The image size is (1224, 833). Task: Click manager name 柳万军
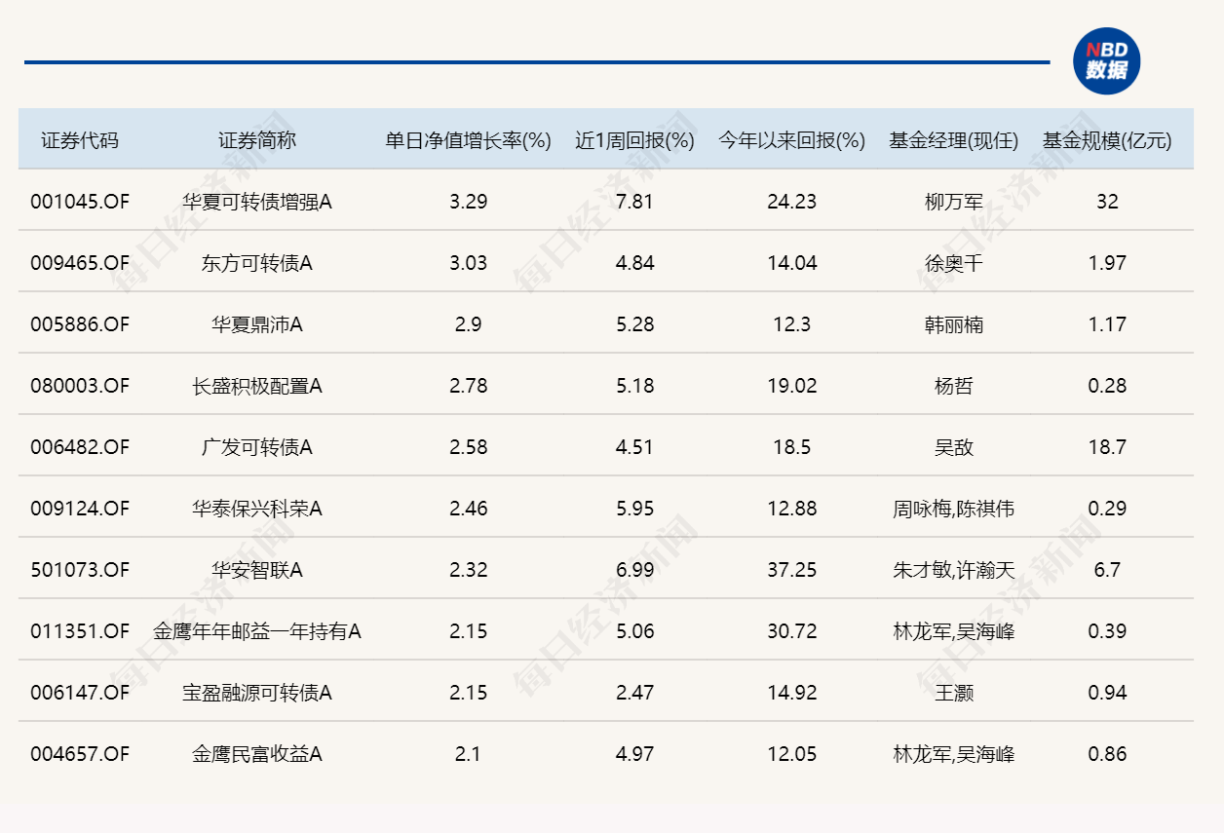click(954, 202)
